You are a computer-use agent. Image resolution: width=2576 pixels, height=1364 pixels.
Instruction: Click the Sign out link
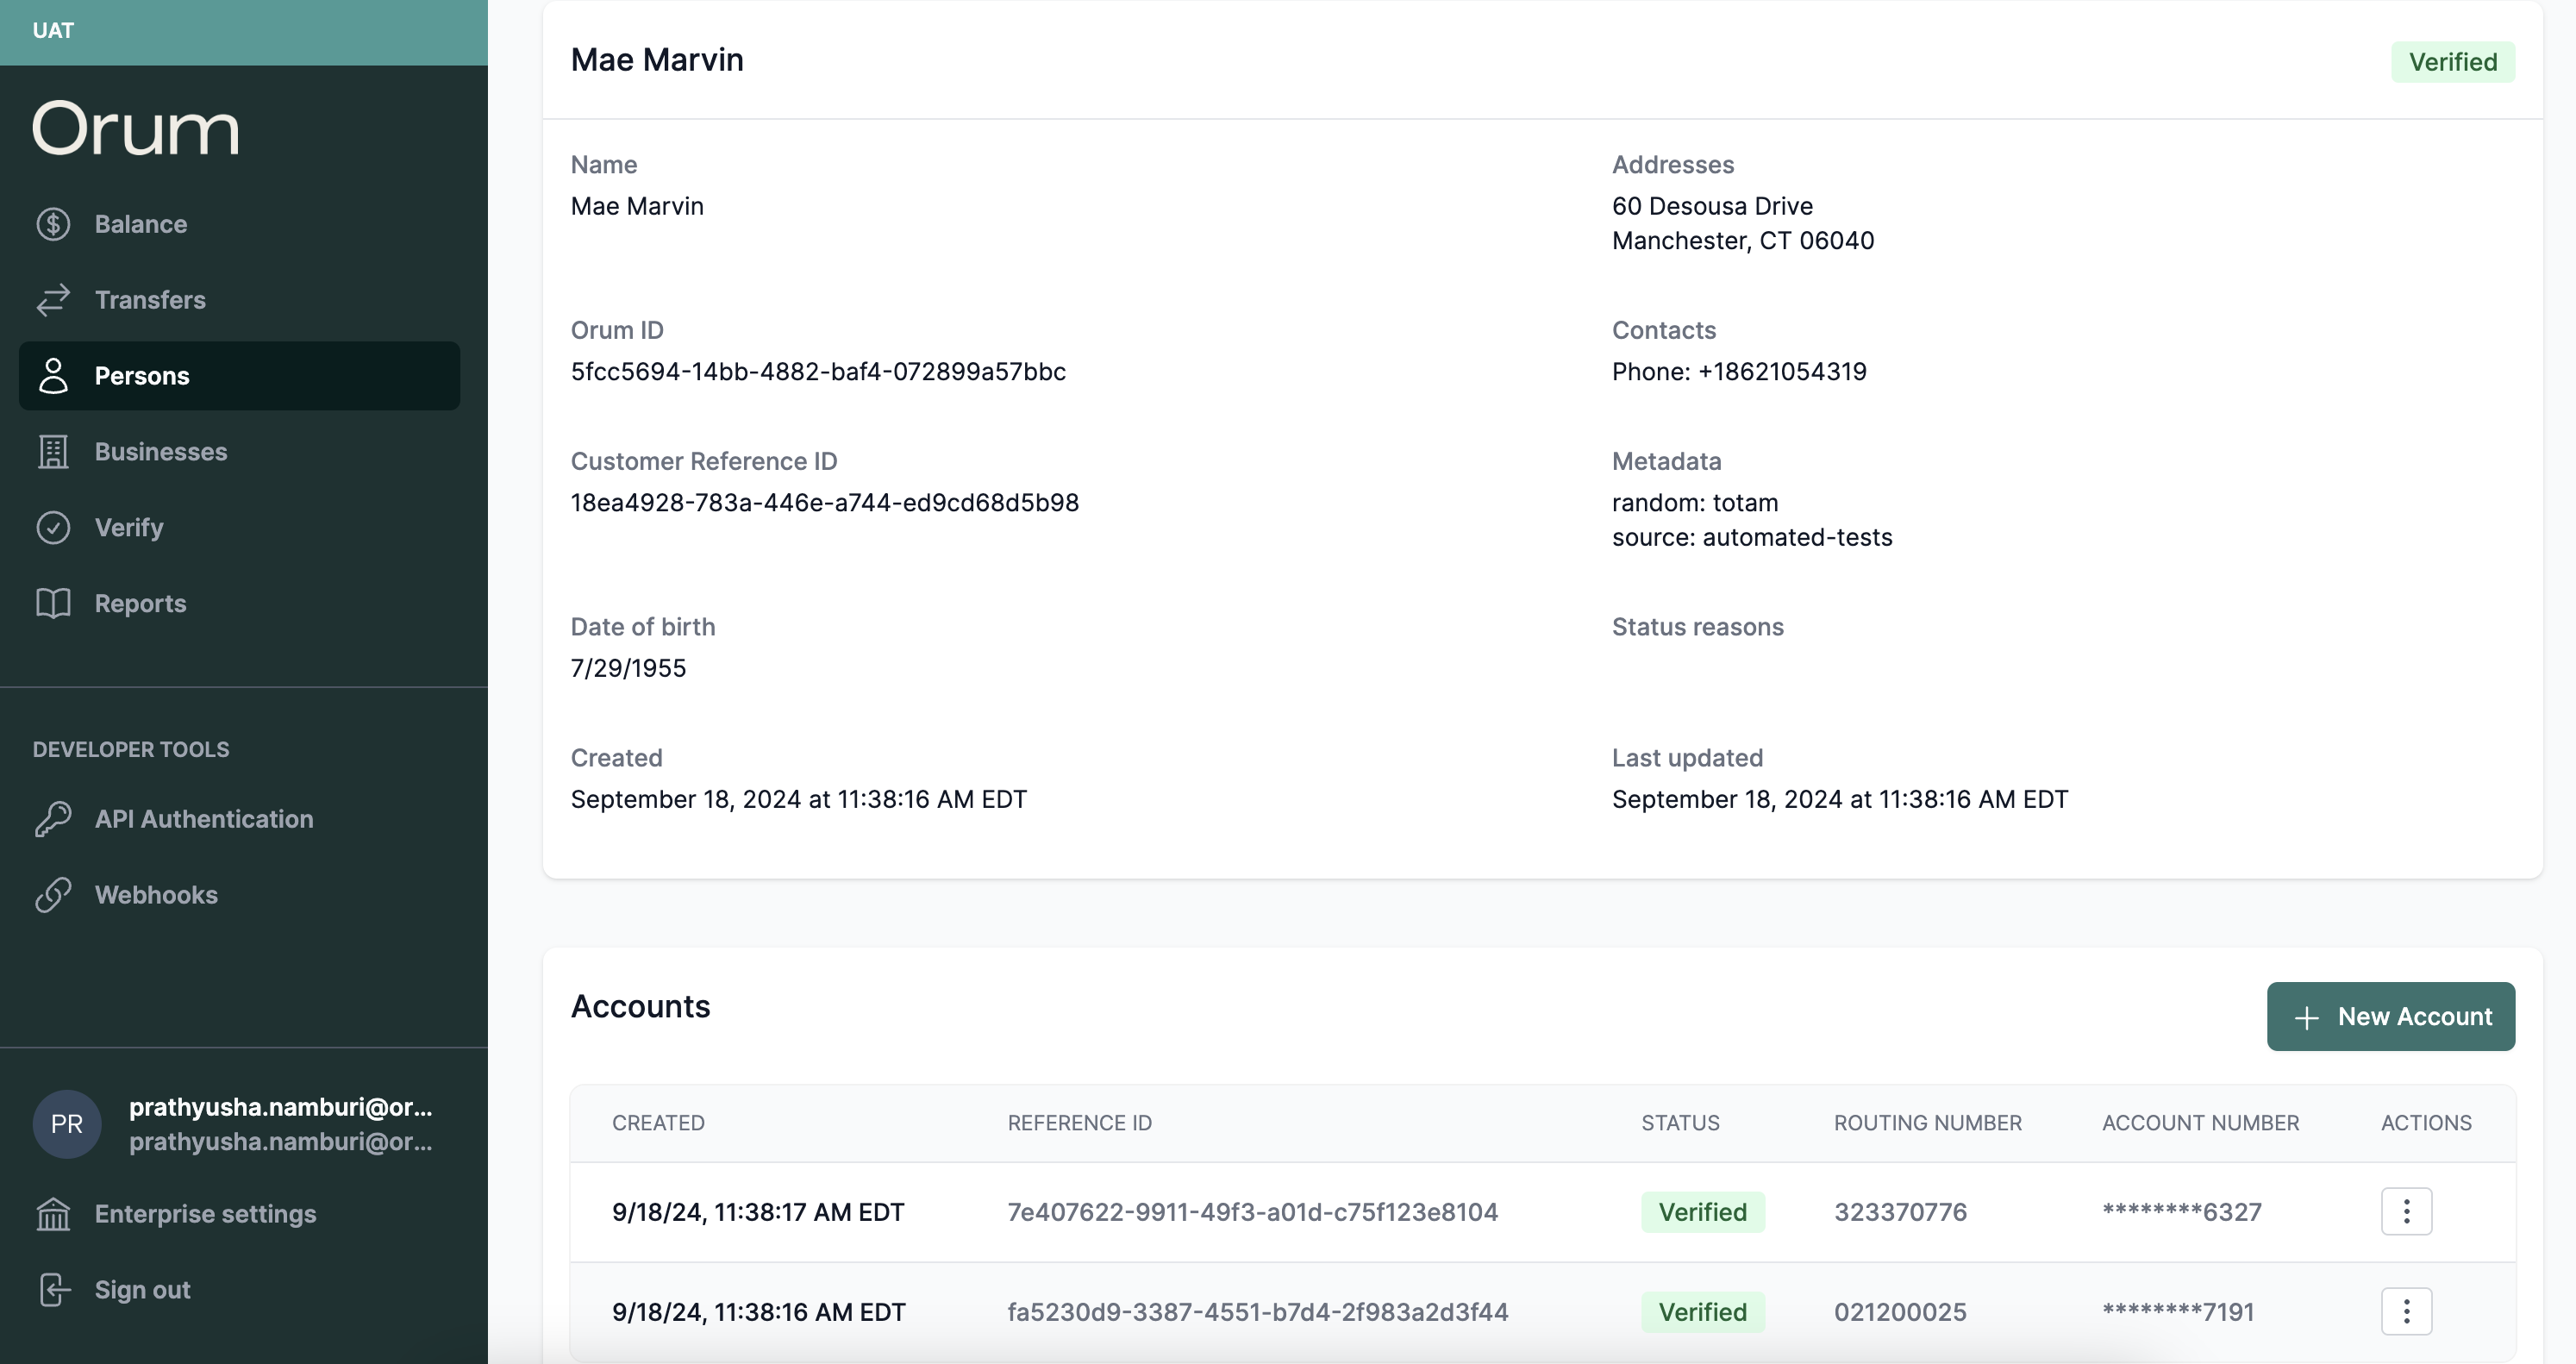(142, 1290)
